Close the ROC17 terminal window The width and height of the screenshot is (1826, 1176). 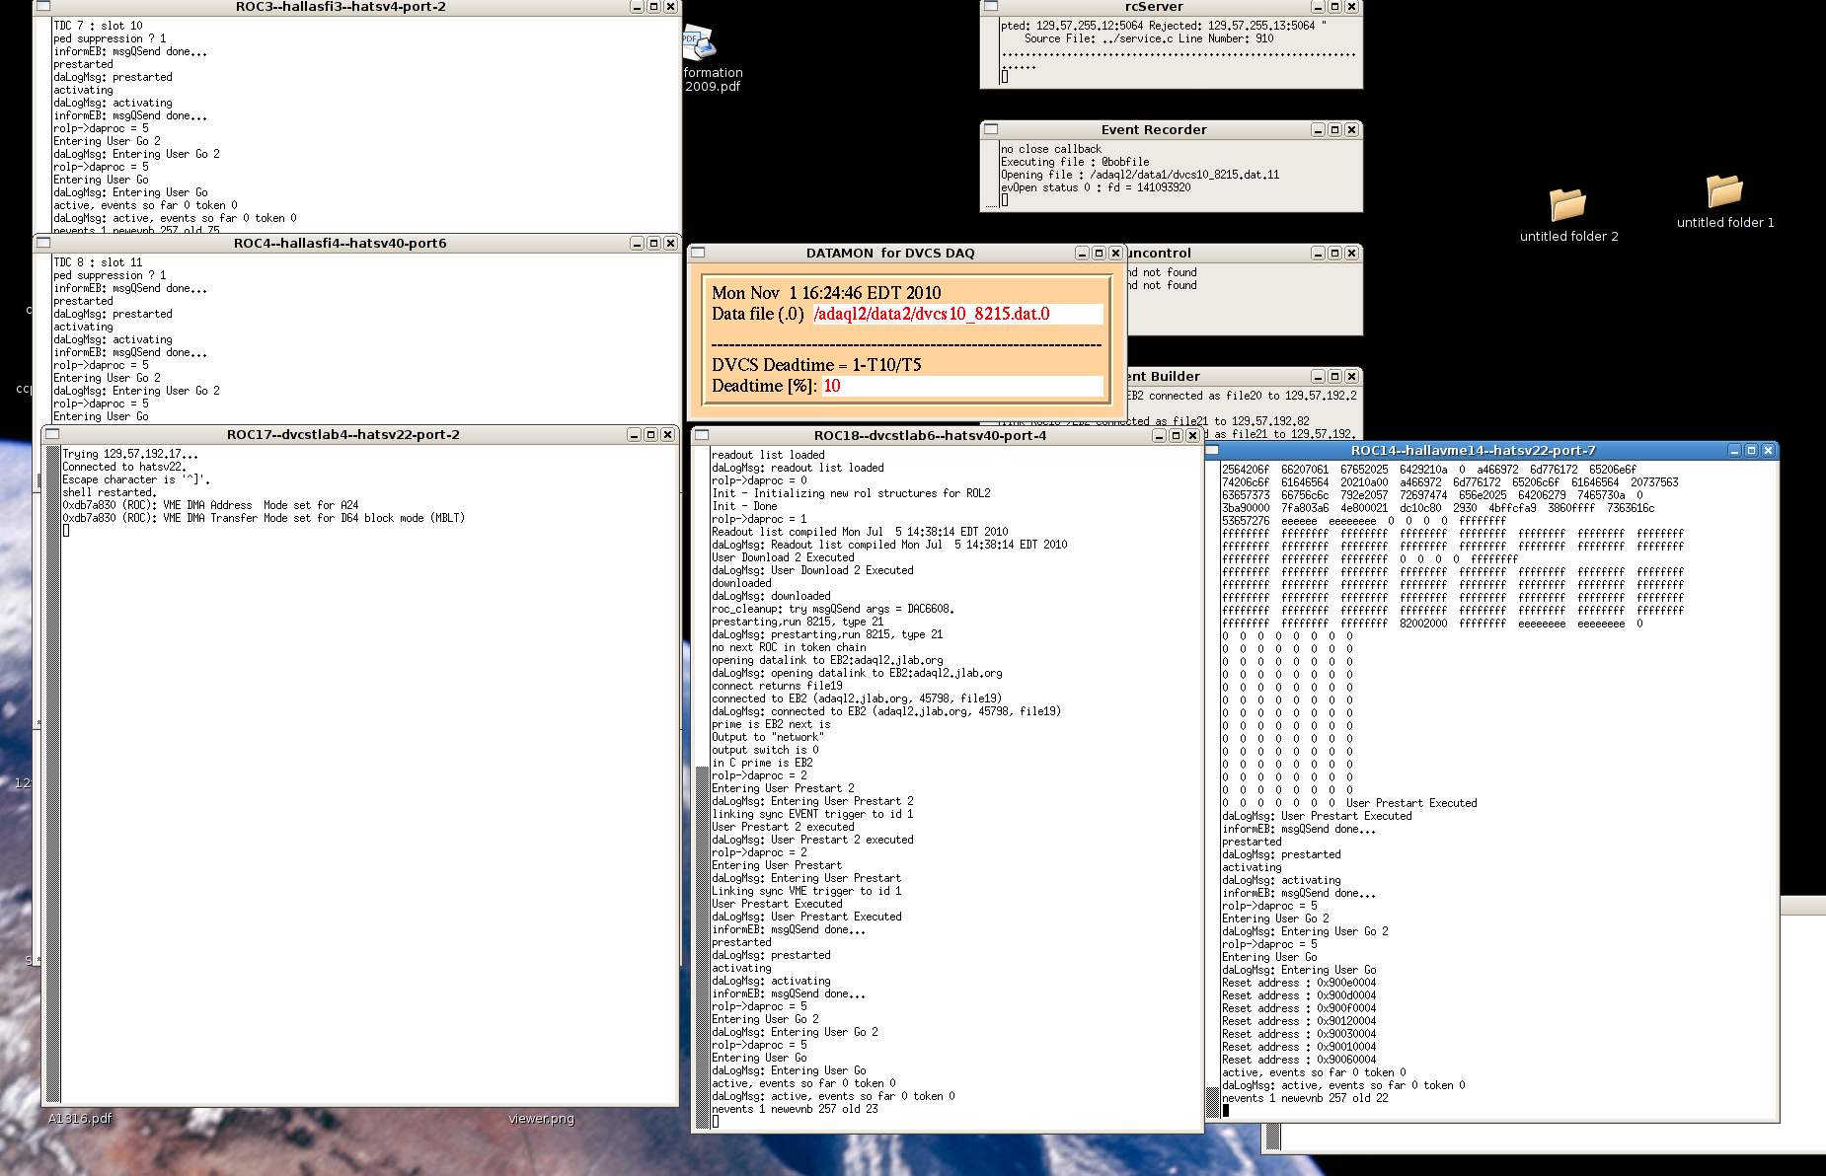(x=667, y=434)
